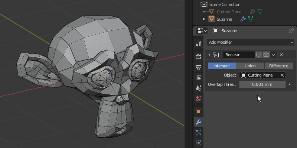
Task: Remove the Boolean modifier
Action: coord(281,55)
